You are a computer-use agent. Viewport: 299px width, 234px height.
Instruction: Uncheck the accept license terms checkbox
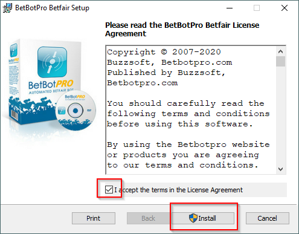coord(109,190)
